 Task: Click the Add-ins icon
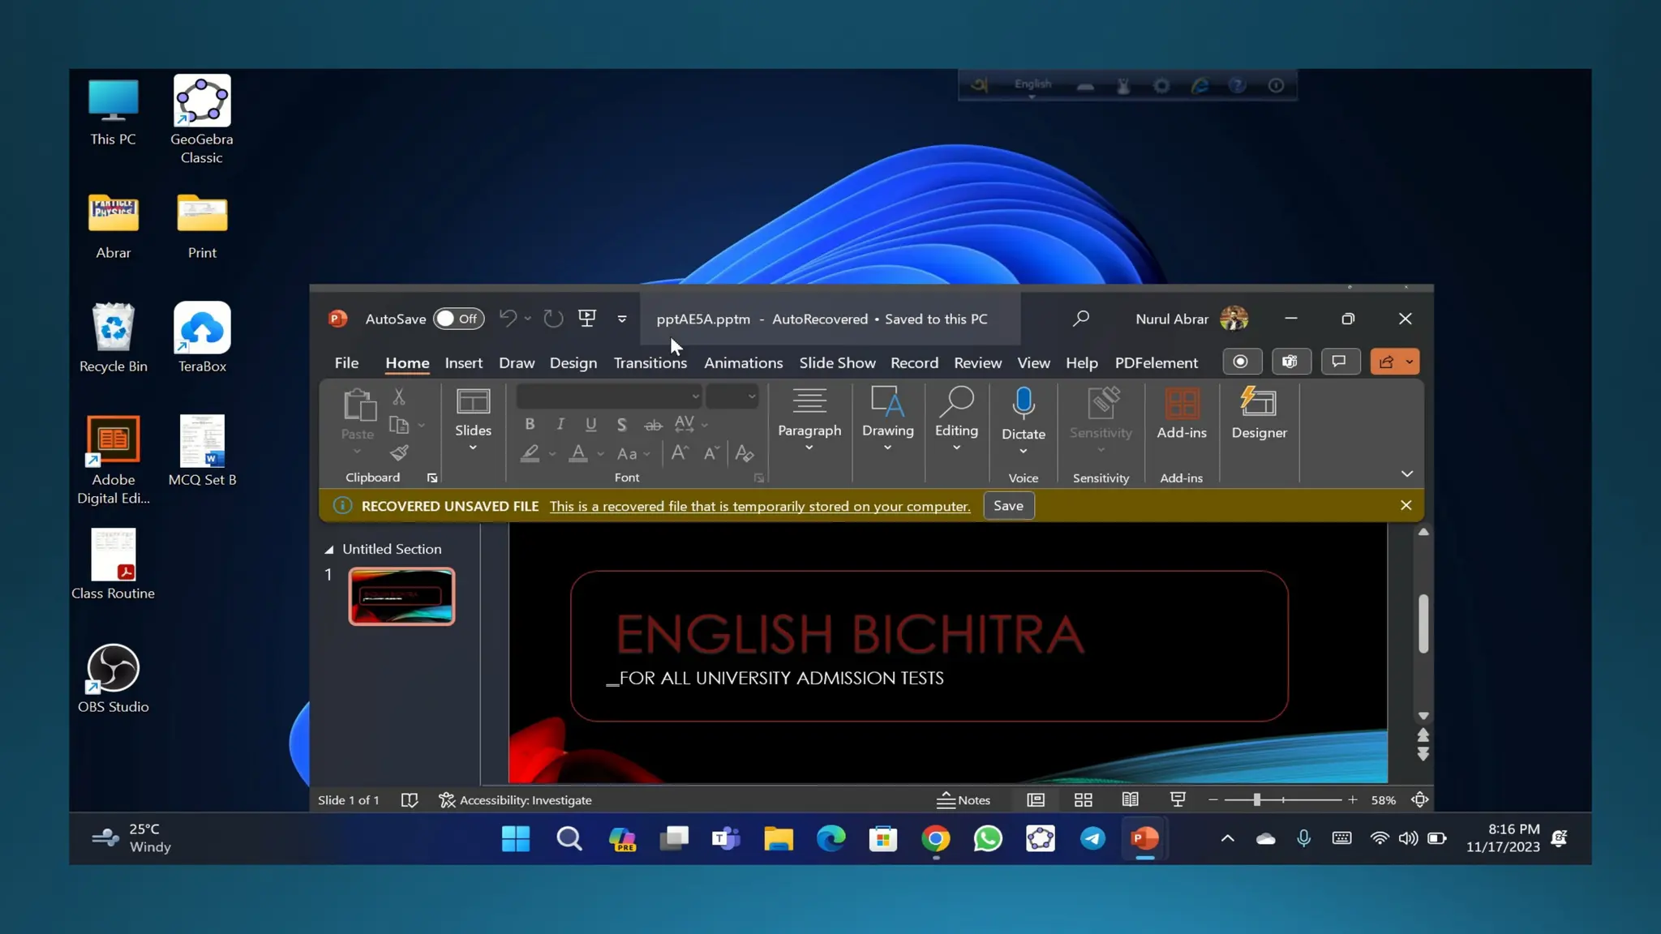click(1181, 403)
